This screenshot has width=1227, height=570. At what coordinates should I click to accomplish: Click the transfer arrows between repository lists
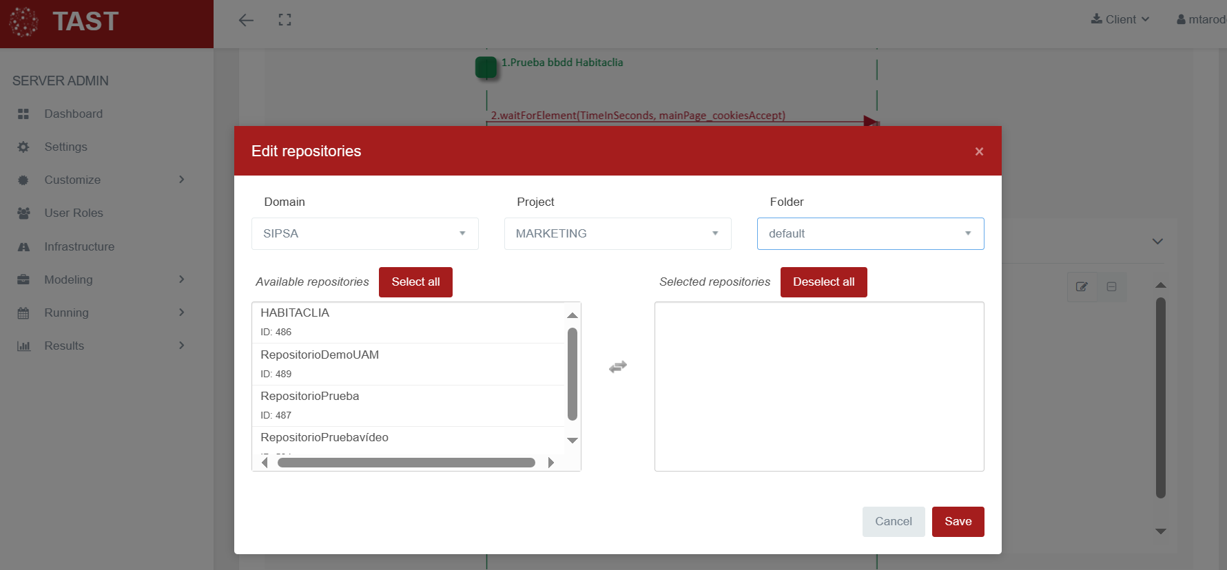tap(617, 367)
